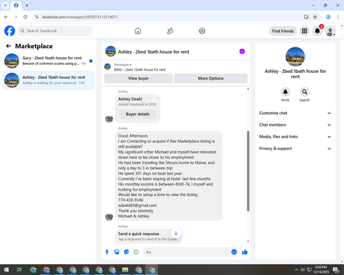Open Task View on taskbar
Viewport: 344px width, 275px height.
[19, 269]
